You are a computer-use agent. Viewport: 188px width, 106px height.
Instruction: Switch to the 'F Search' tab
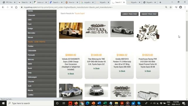[x=56, y=2]
